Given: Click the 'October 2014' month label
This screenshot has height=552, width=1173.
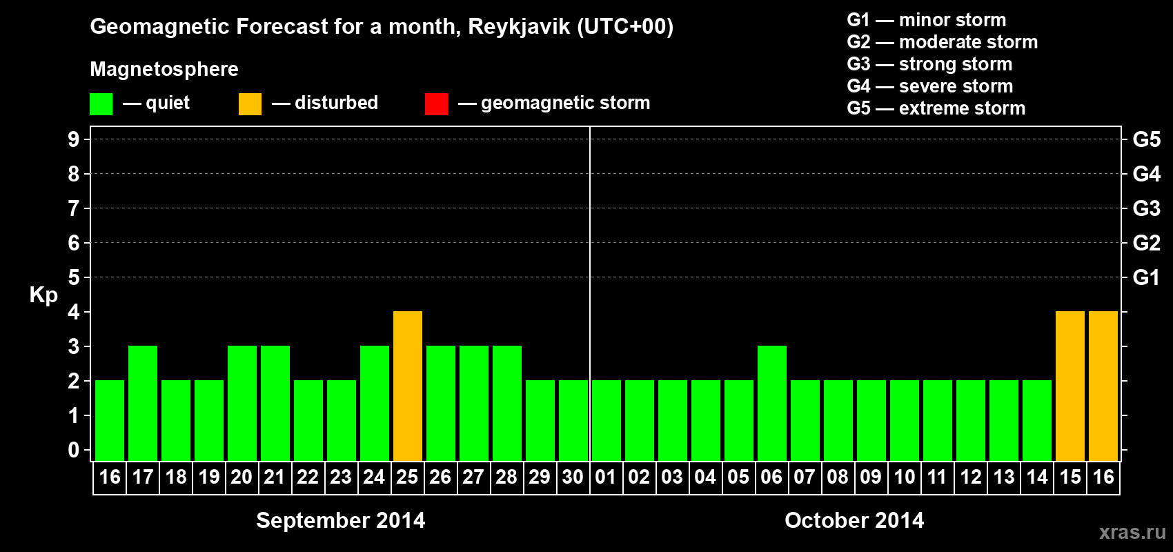Looking at the screenshot, I should (854, 520).
